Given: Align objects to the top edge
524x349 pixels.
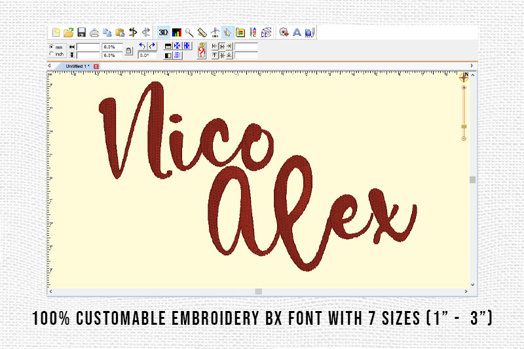Looking at the screenshot, I should click(215, 55).
